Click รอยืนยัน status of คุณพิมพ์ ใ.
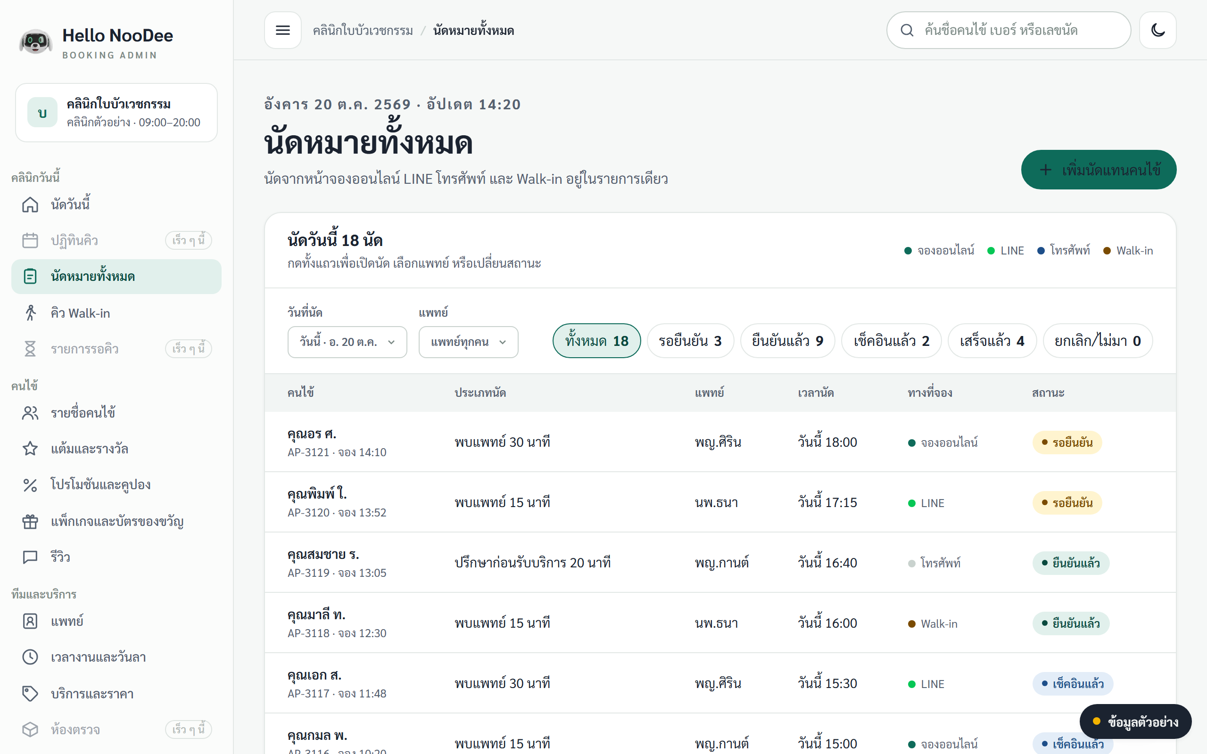The image size is (1207, 754). coord(1067,503)
